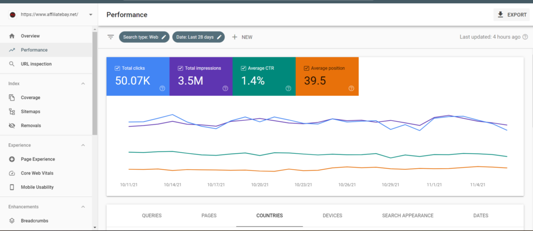533x231 pixels.
Task: Click the filter rows icon
Action: click(x=110, y=37)
